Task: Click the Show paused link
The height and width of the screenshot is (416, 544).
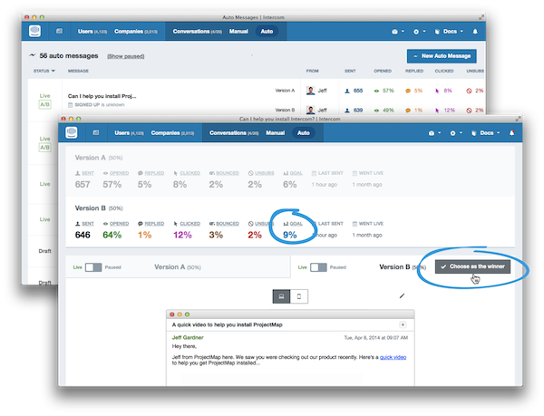Action: pos(126,56)
